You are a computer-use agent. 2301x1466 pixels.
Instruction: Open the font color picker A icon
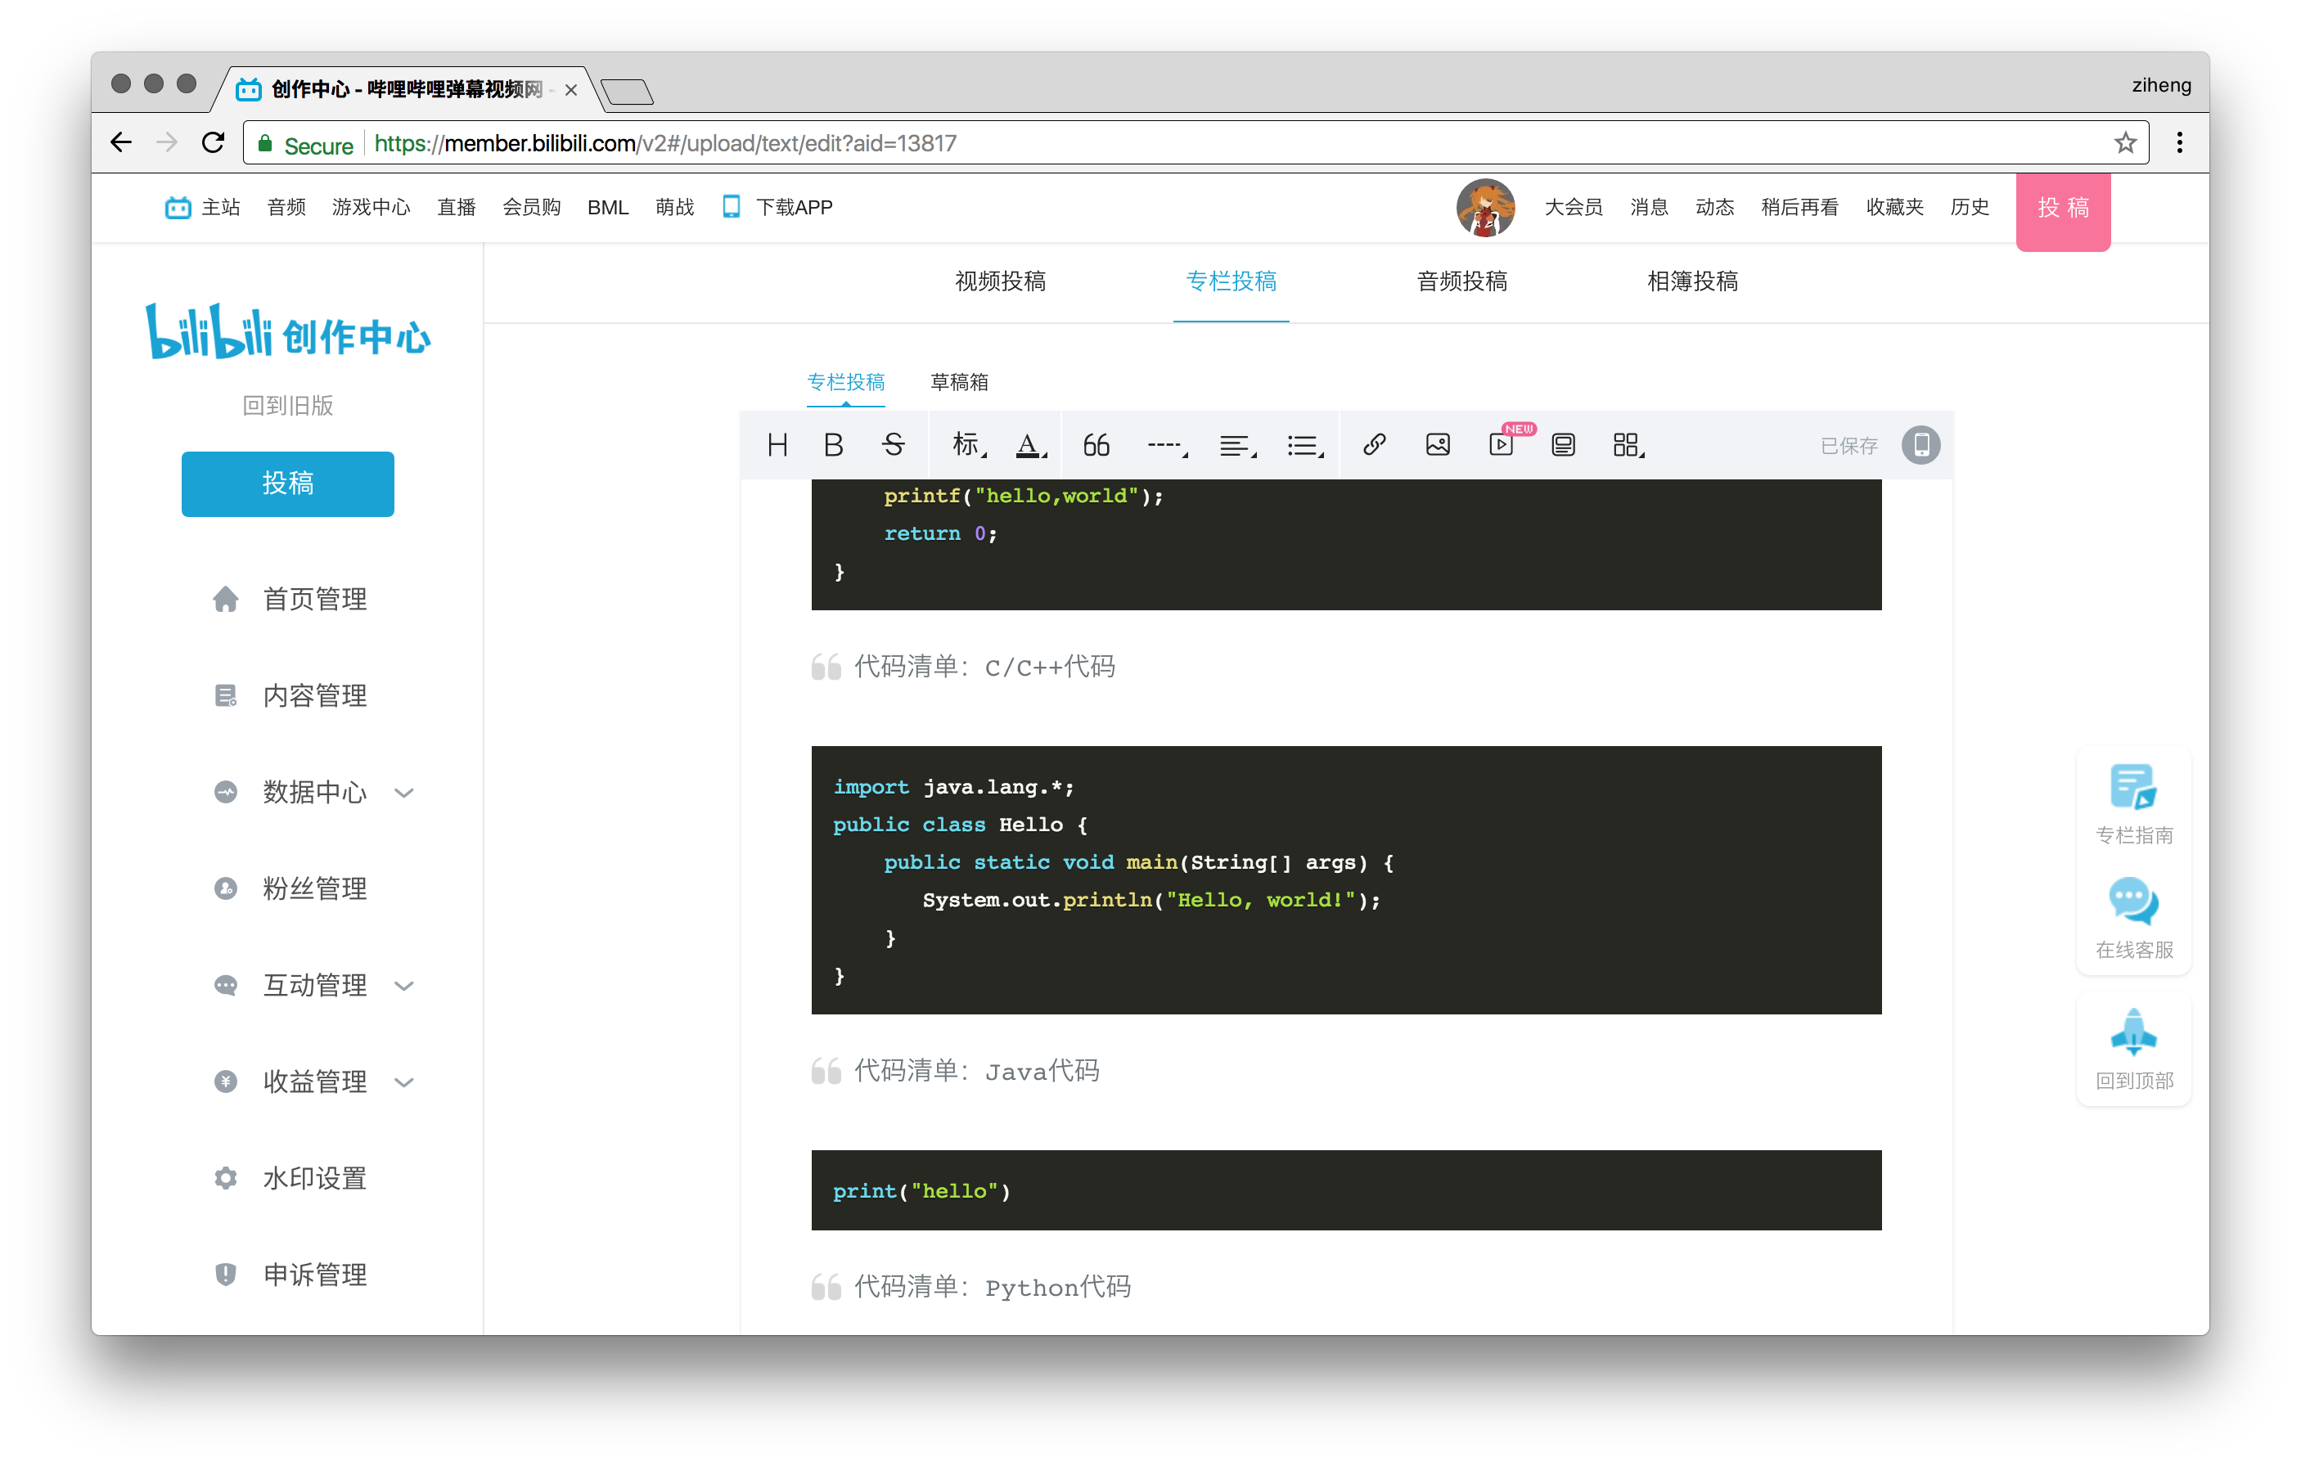(1030, 444)
